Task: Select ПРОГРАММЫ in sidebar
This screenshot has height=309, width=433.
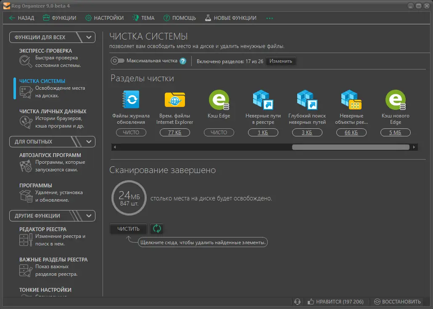Action: click(36, 185)
